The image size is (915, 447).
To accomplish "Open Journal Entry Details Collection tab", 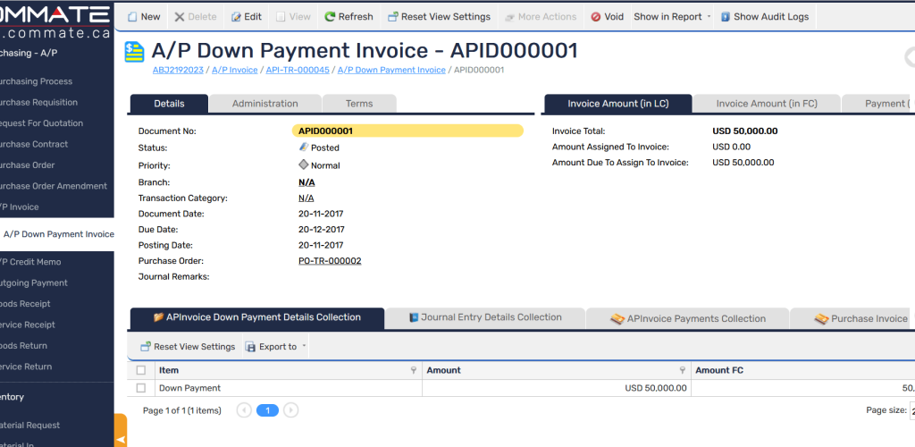I will [485, 317].
